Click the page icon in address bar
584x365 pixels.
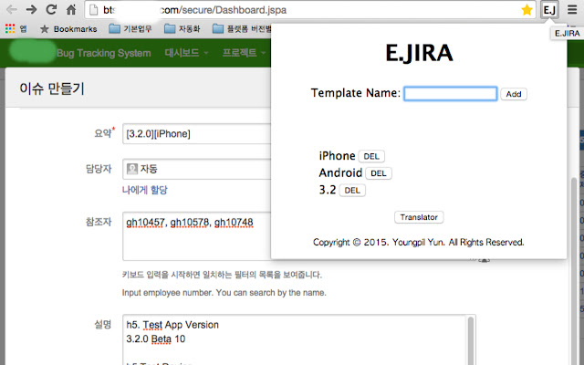[x=94, y=10]
